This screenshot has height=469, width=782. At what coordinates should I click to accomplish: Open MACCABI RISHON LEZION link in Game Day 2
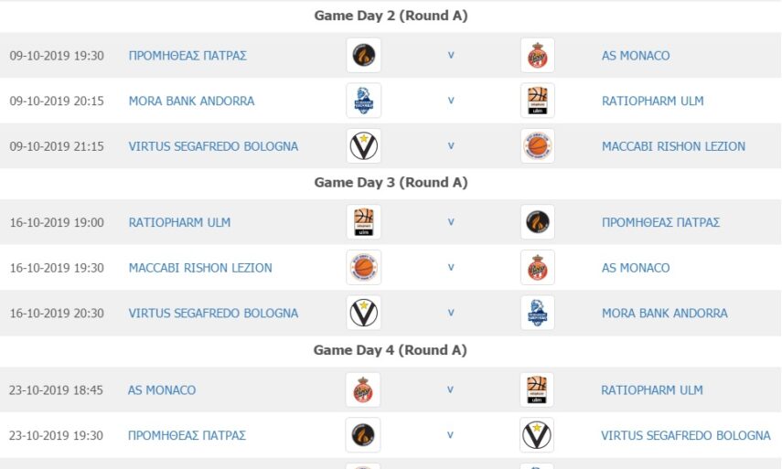673,146
